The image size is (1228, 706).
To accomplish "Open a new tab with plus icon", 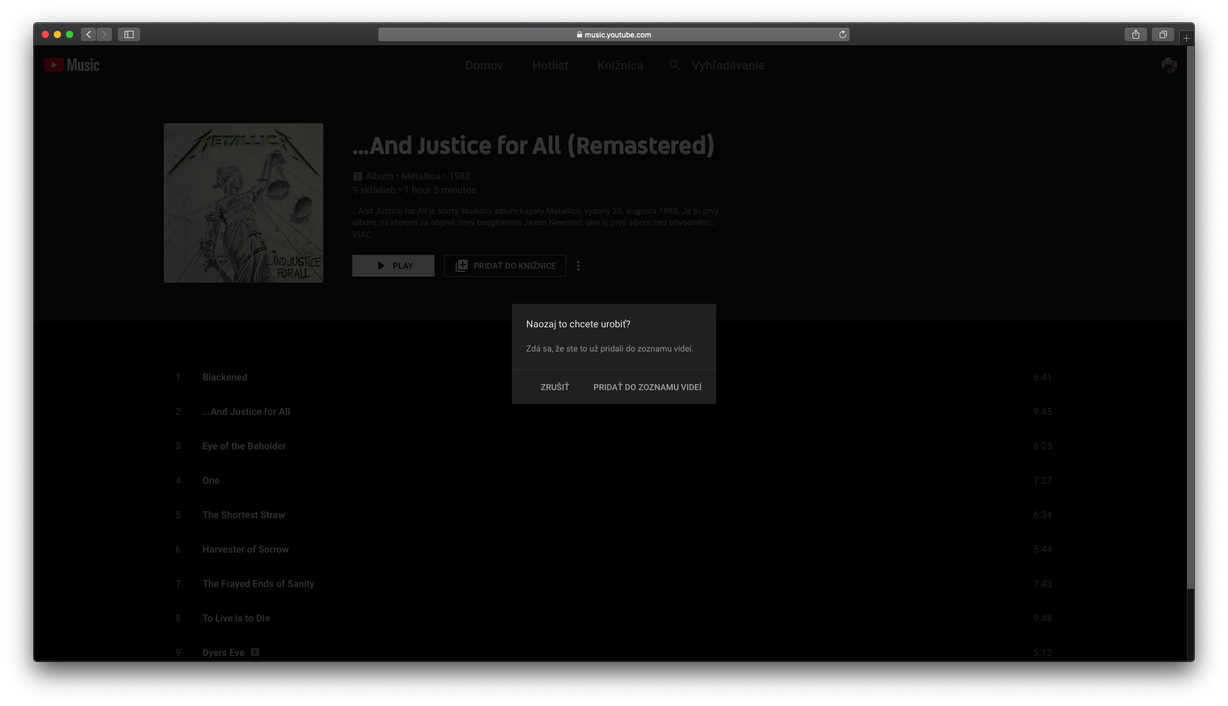I will pyautogui.click(x=1186, y=38).
